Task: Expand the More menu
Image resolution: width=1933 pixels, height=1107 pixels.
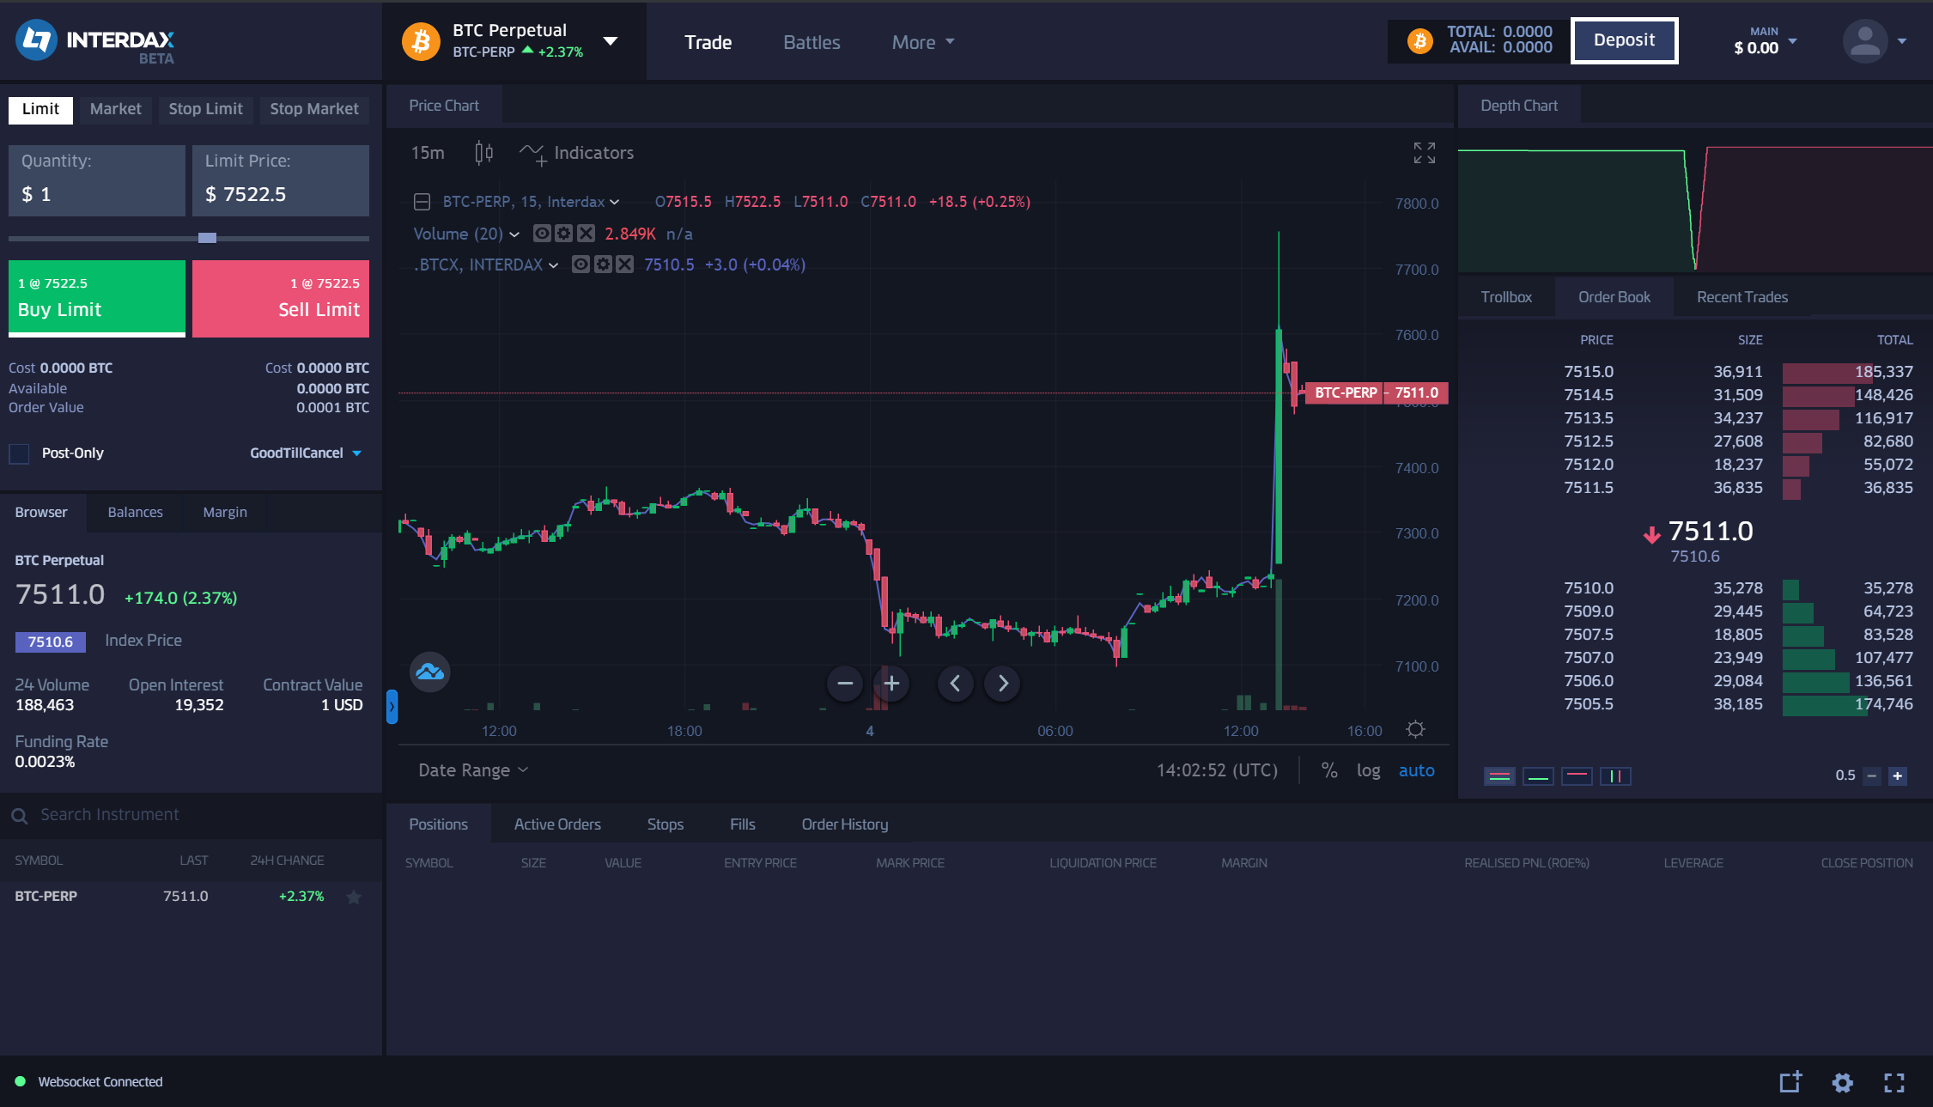Action: pyautogui.click(x=923, y=42)
